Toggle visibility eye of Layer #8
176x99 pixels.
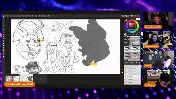(x=125, y=79)
